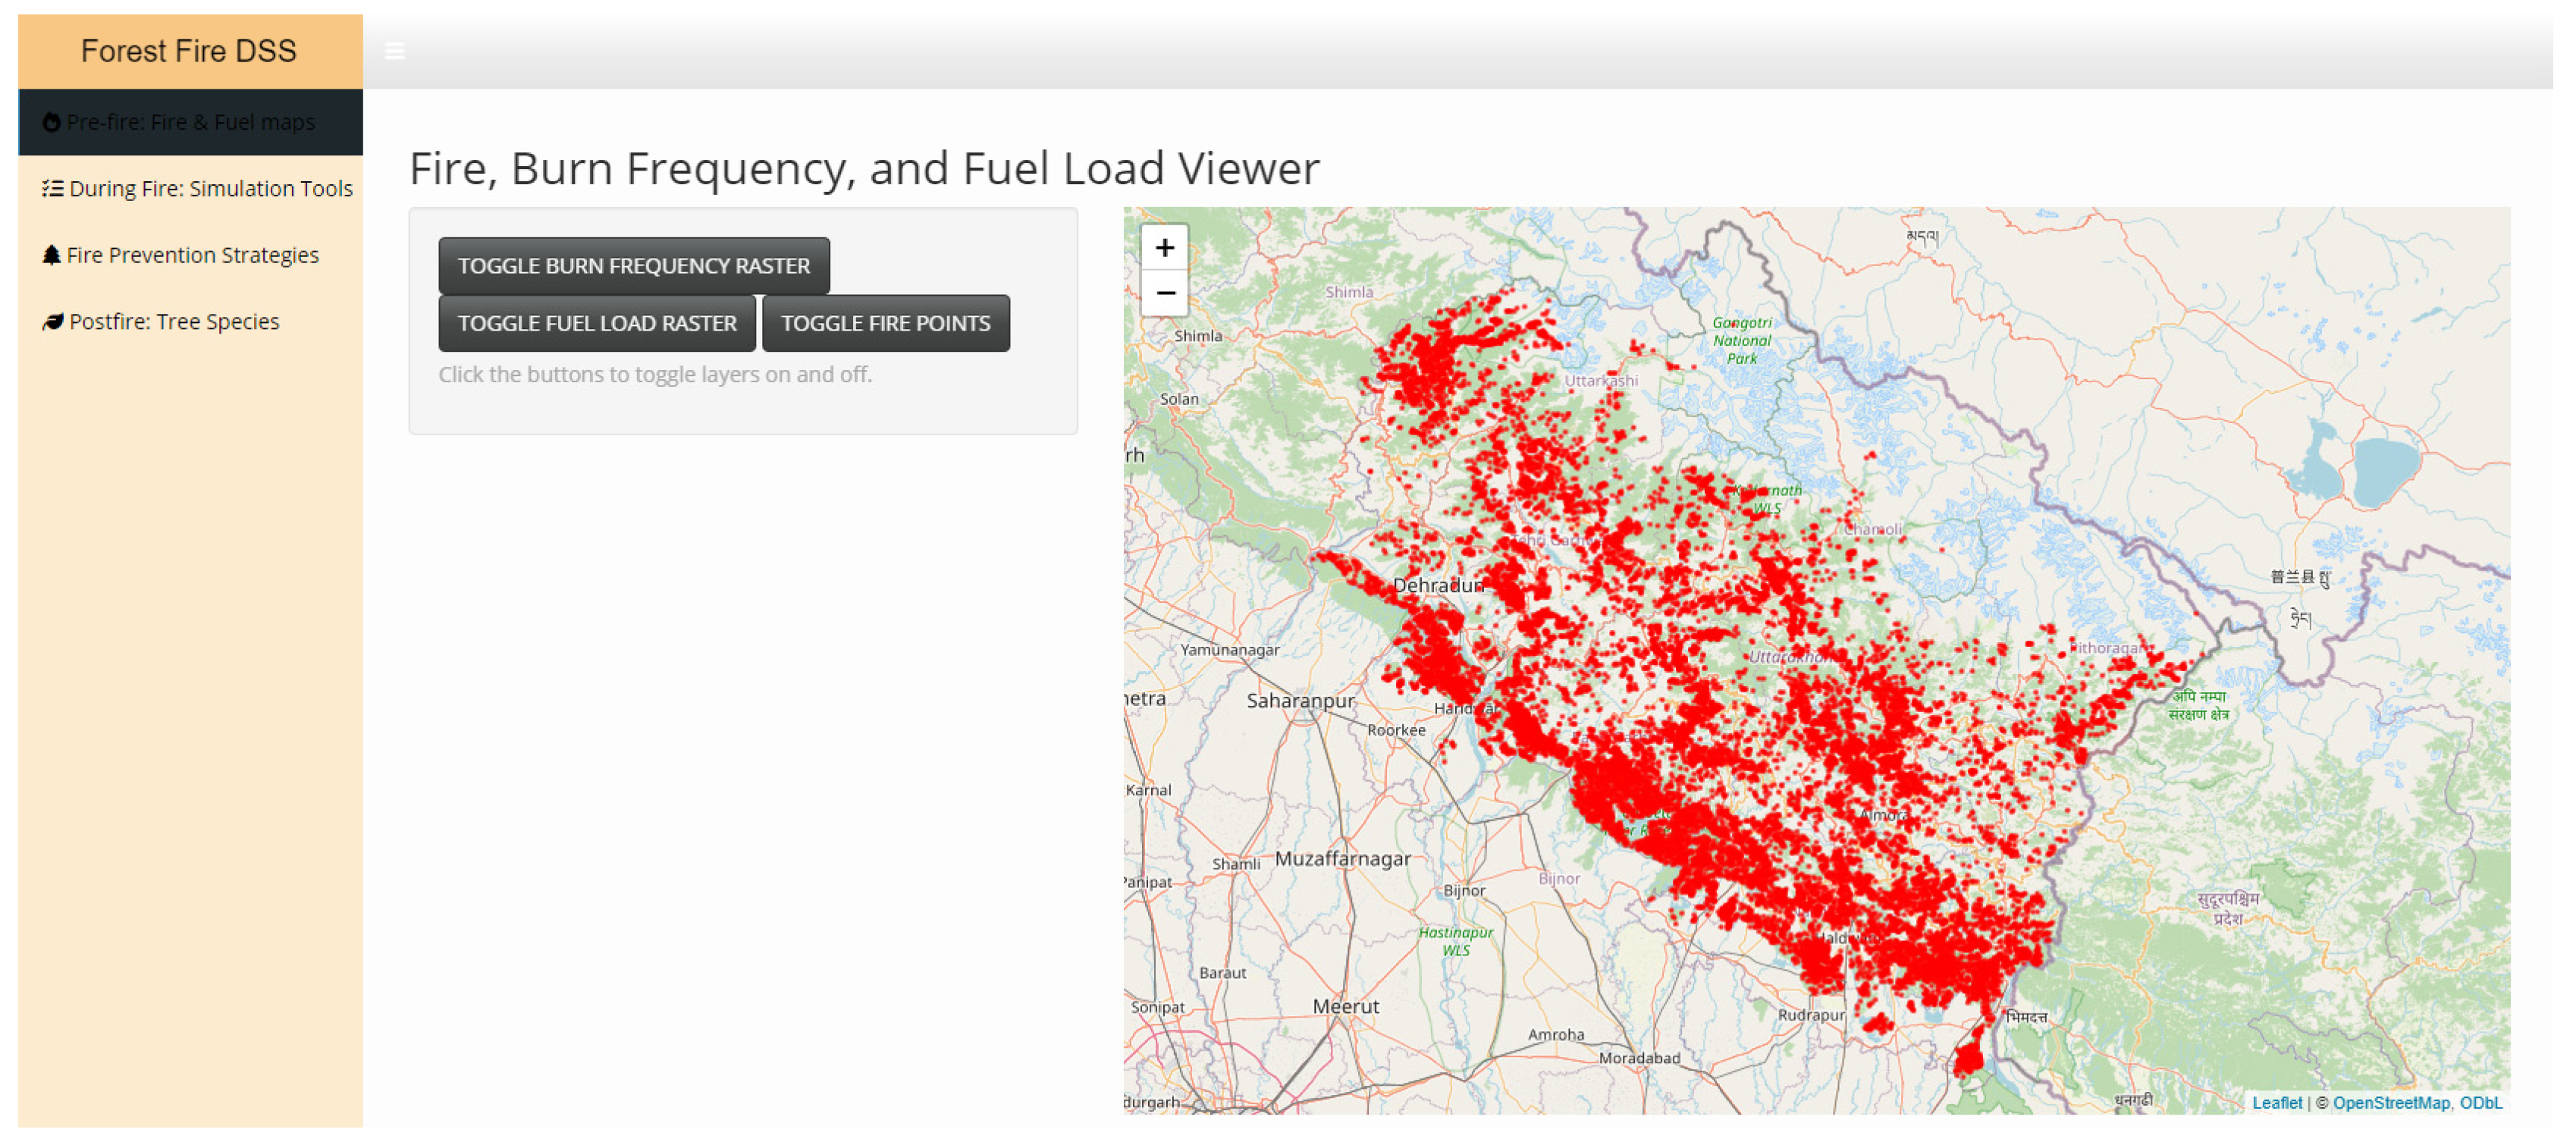This screenshot has height=1145, width=2576.
Task: Toggle Fuel Load Raster layer
Action: tap(597, 323)
